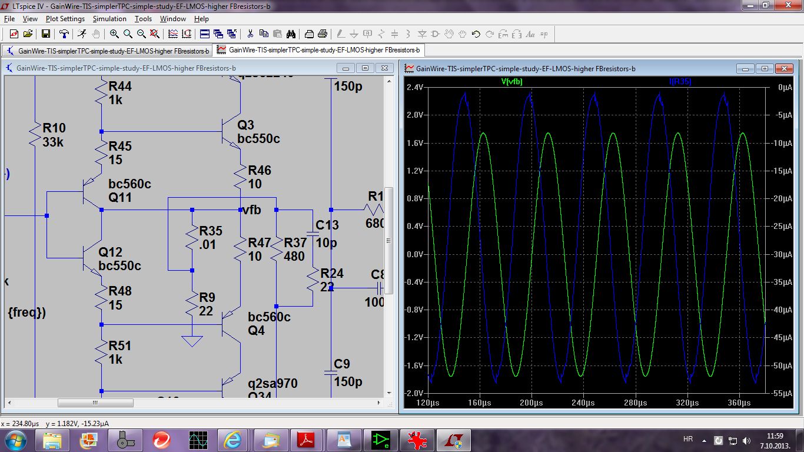Screen dimensions: 804x452
Task: Click the Redo arrow icon
Action: [x=490, y=34]
